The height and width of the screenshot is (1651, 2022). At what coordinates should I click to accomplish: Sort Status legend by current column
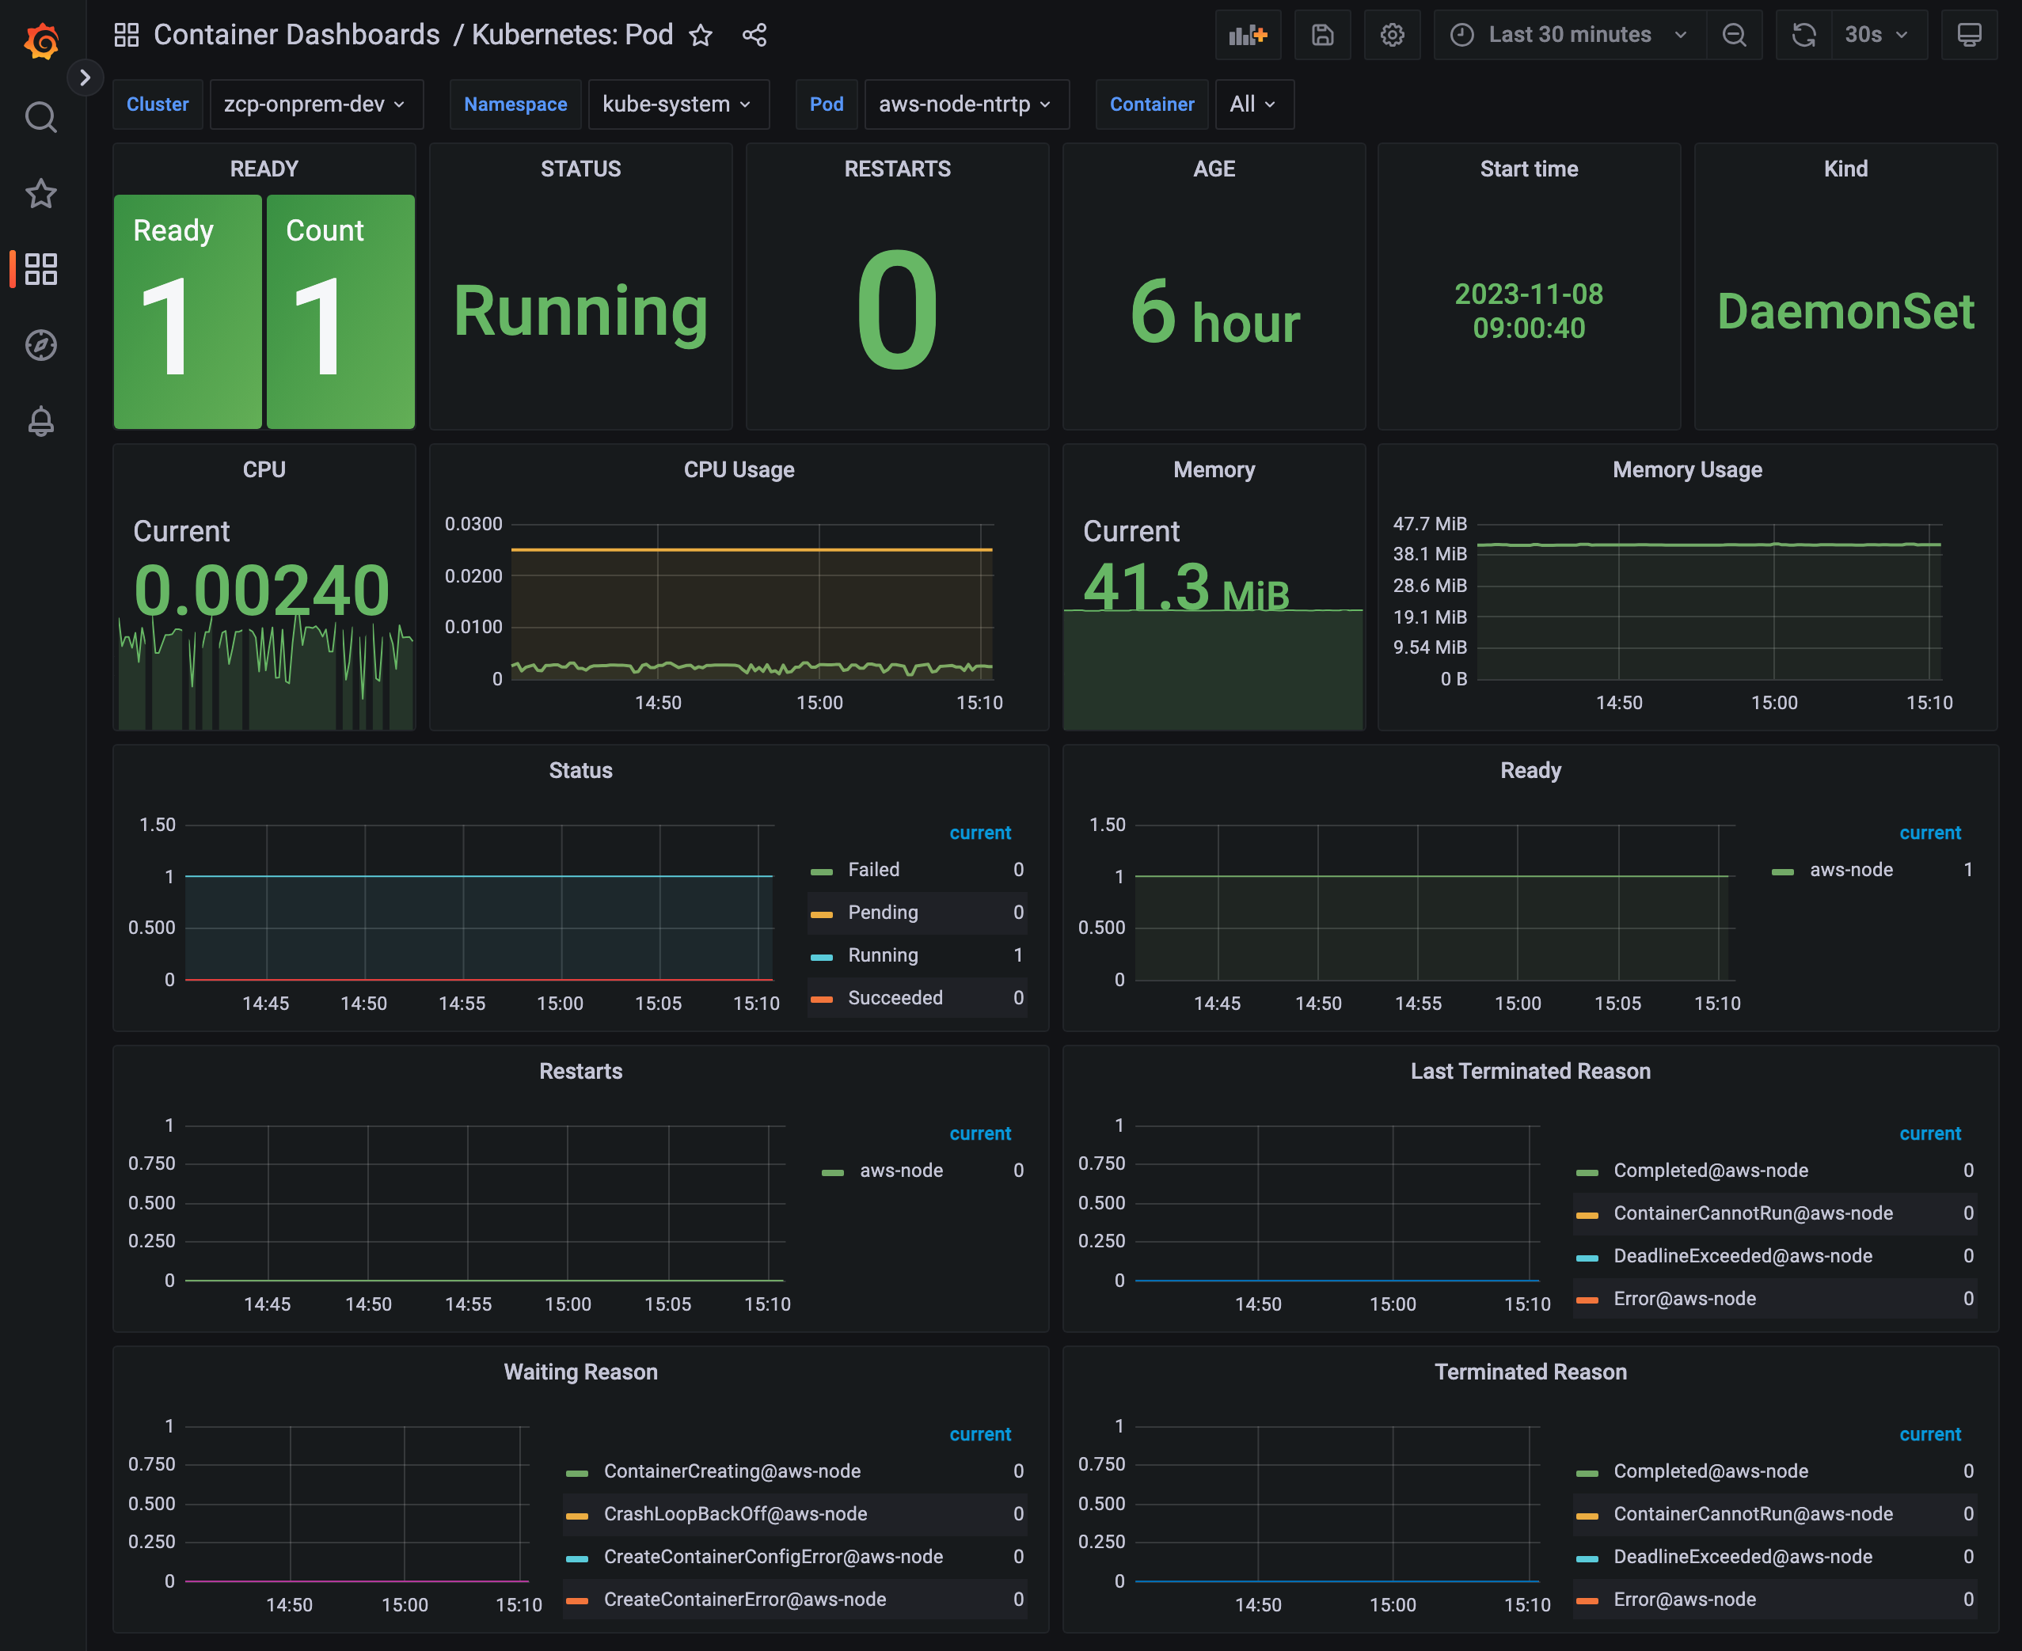(979, 832)
